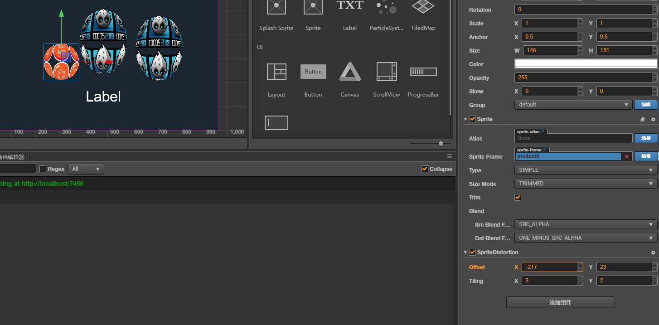
Task: Select the Label text node in scene
Action: coord(103,97)
